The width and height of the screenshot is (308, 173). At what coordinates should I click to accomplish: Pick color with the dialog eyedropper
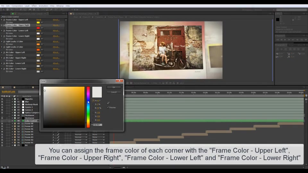point(108,103)
